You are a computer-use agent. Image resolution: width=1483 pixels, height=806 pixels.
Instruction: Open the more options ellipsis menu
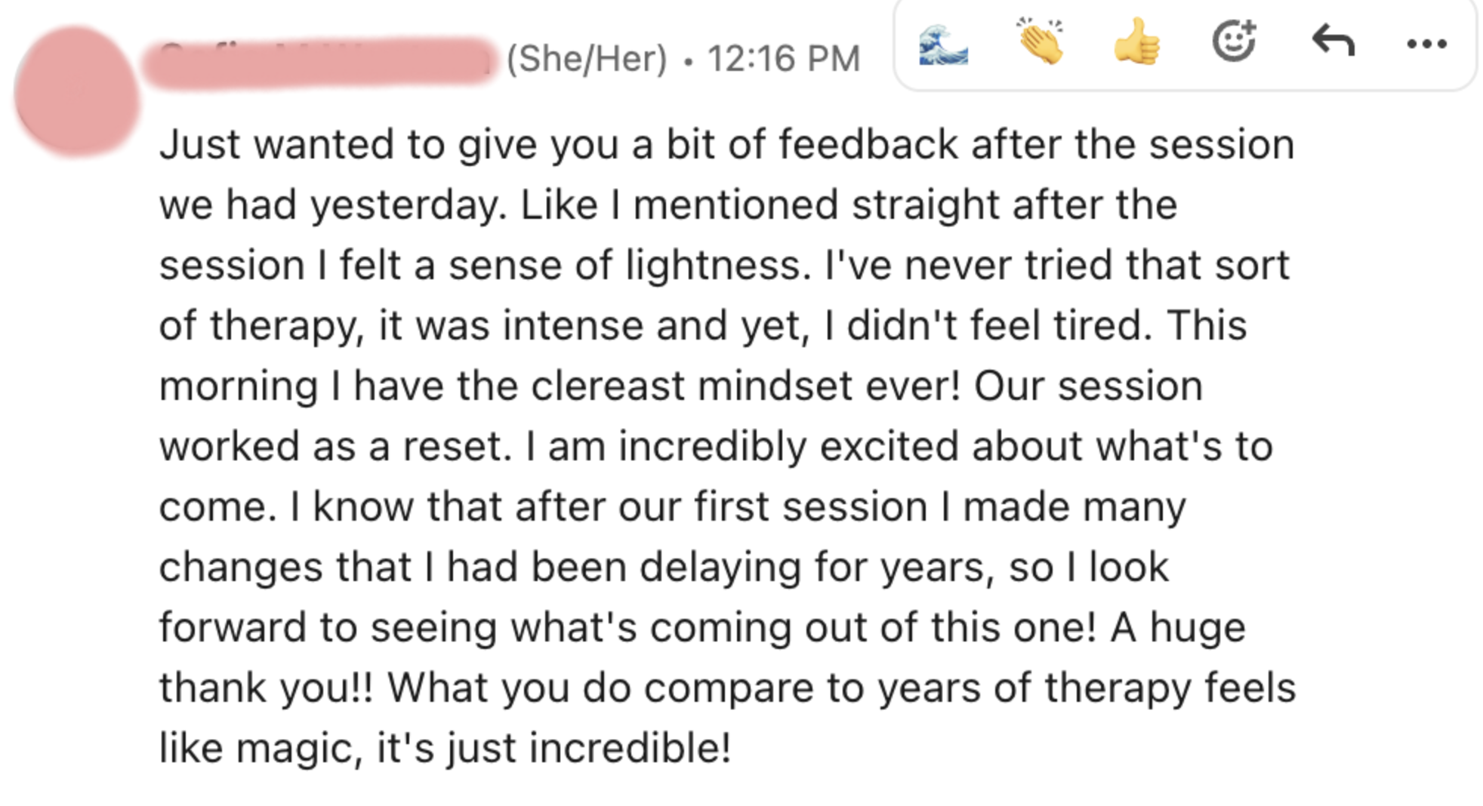click(x=1426, y=45)
